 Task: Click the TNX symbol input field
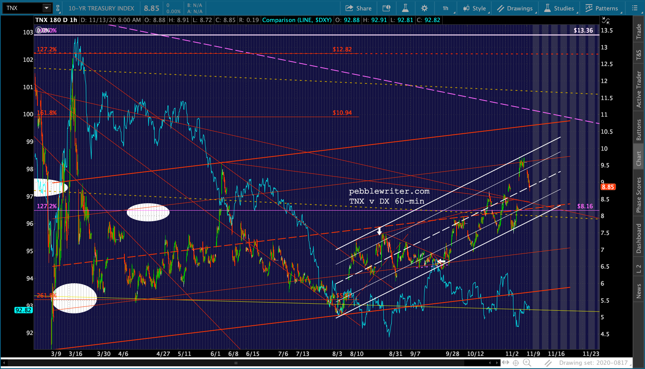22,8
